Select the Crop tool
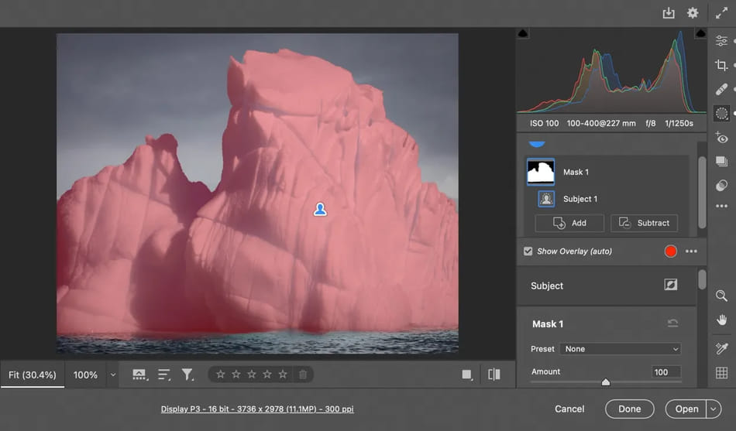The height and width of the screenshot is (431, 736). point(721,65)
